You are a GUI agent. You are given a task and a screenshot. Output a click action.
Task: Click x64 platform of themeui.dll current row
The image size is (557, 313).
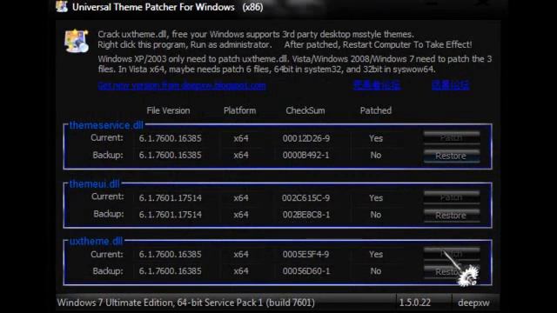(x=241, y=198)
